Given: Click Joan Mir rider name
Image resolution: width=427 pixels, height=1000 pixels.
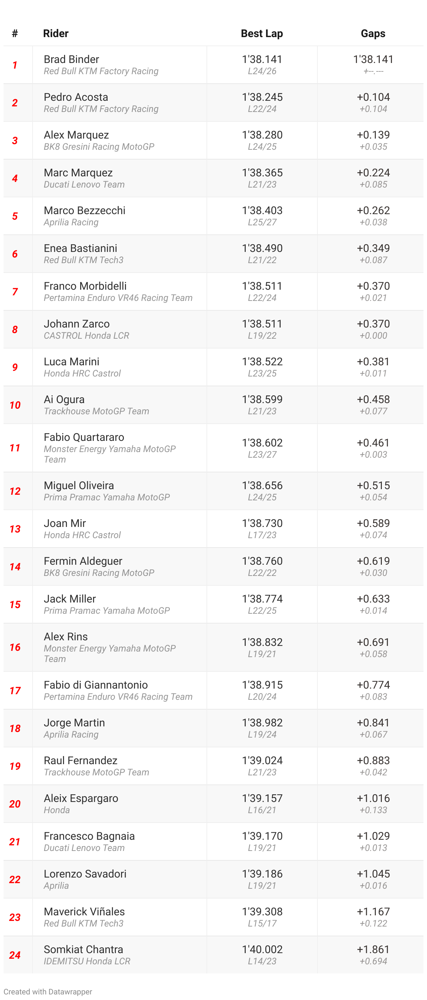Looking at the screenshot, I should 64,523.
